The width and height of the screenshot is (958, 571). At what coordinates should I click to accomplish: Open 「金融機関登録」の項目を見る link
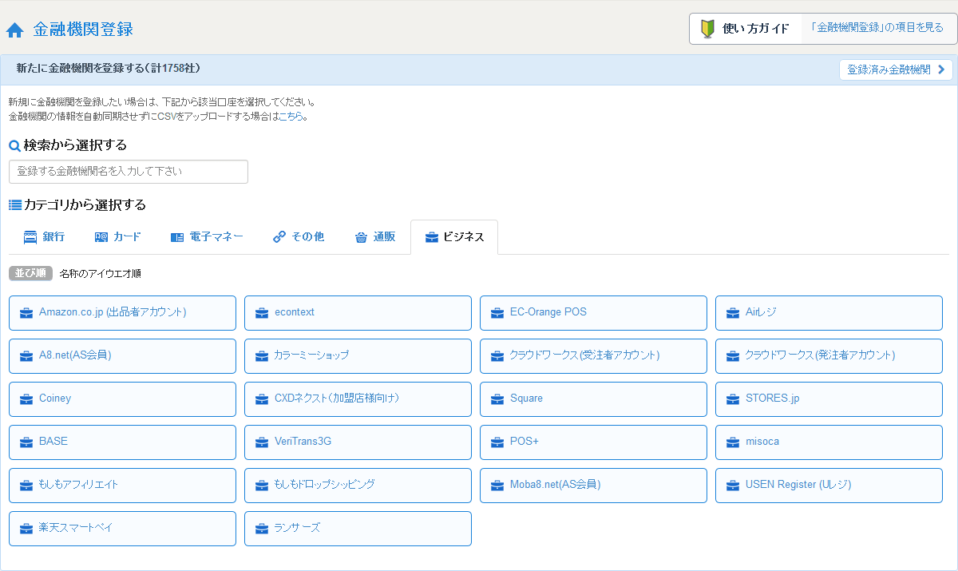tap(877, 28)
